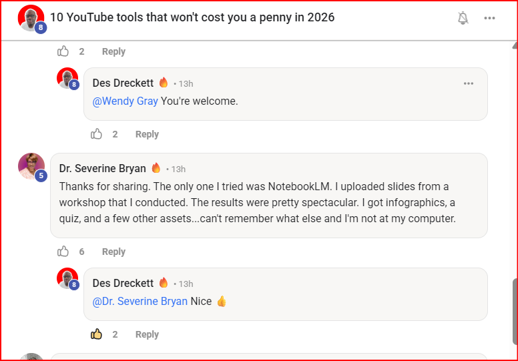Click Reply under the topmost comment
Viewport: 518px width, 361px height.
click(x=113, y=51)
